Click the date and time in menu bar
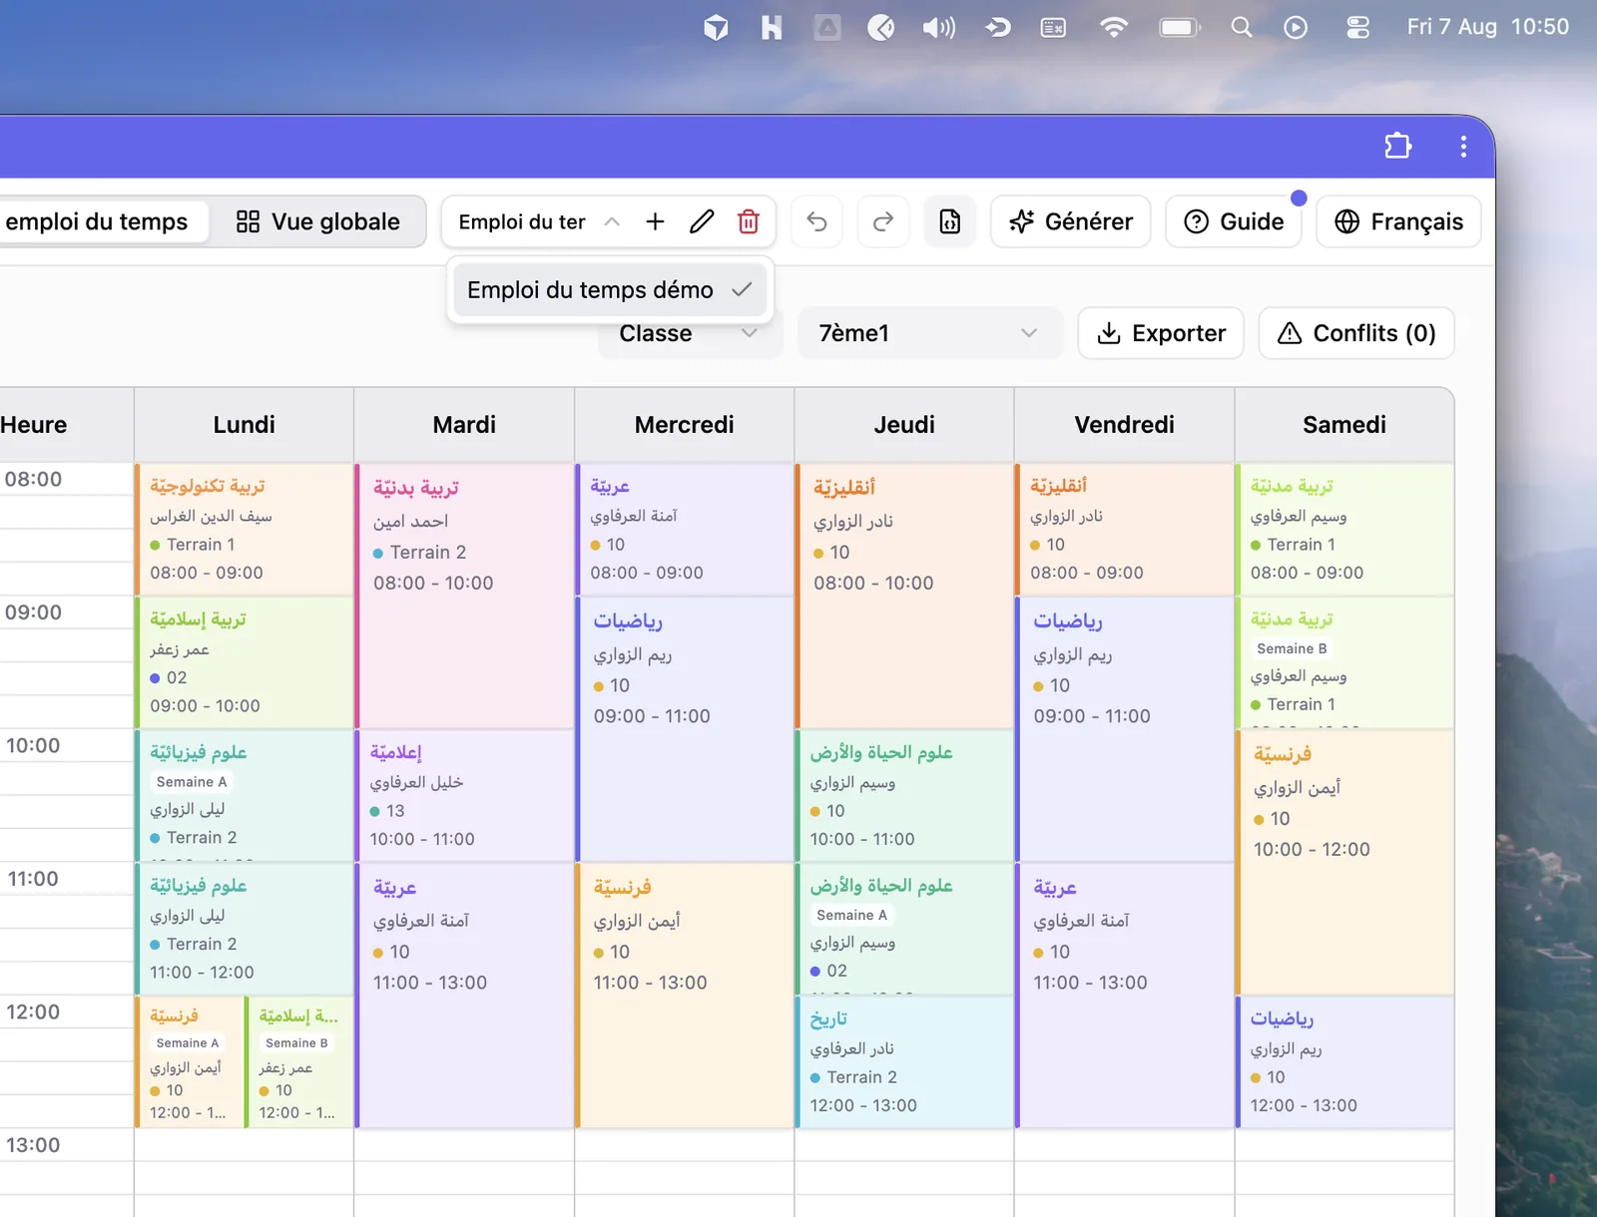The height and width of the screenshot is (1217, 1597). point(1487,27)
